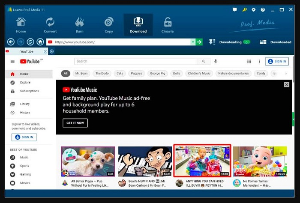This screenshot has width=300, height=203.
Task: Select the Mr. Bean filter chip
Action: pos(81,73)
